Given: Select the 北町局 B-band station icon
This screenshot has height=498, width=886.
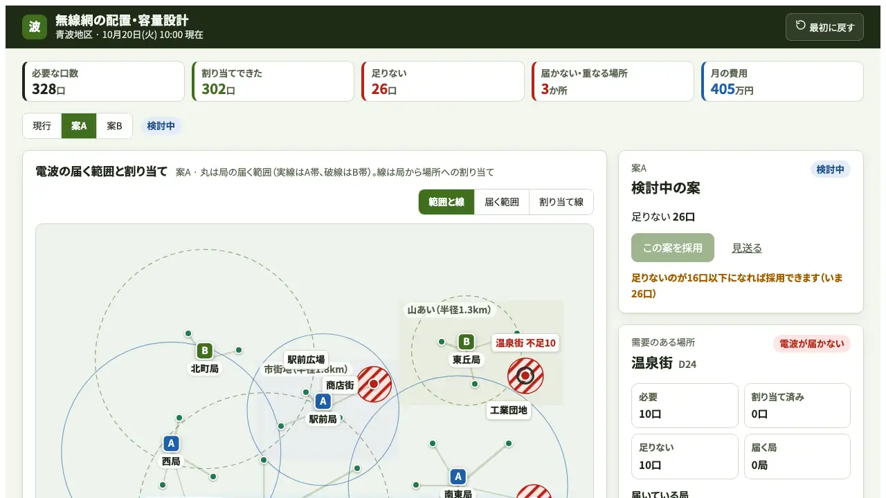Looking at the screenshot, I should 204,351.
